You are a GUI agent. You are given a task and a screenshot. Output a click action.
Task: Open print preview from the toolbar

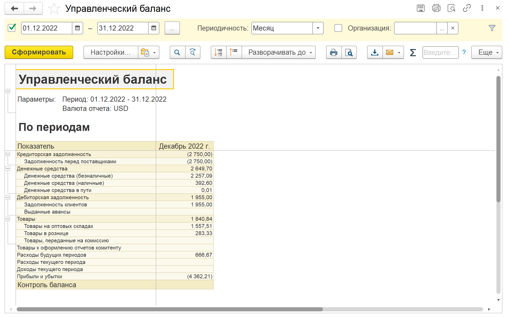click(x=349, y=52)
